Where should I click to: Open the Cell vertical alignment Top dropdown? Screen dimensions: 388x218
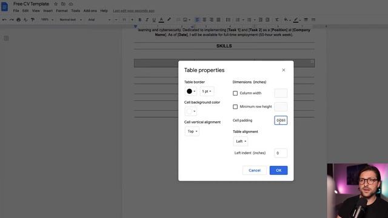tap(192, 131)
